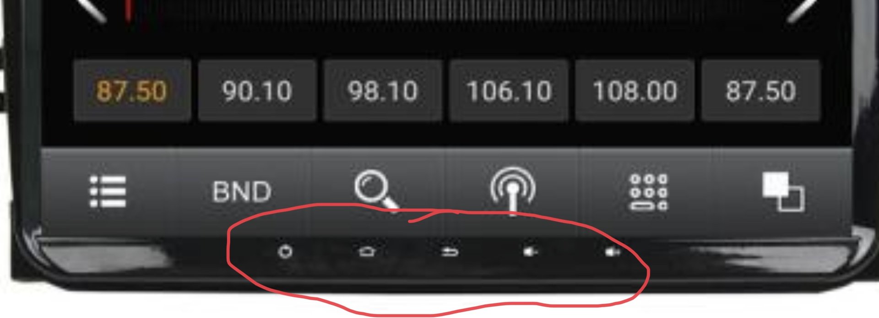Tap the overlapping windows icon
Viewport: 879px width, 318px height.
pyautogui.click(x=783, y=192)
